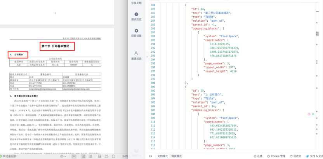Image resolution: width=323 pixels, height=159 pixels.
Task: Select two-page view in the PDF status bar
Action: 90,156
